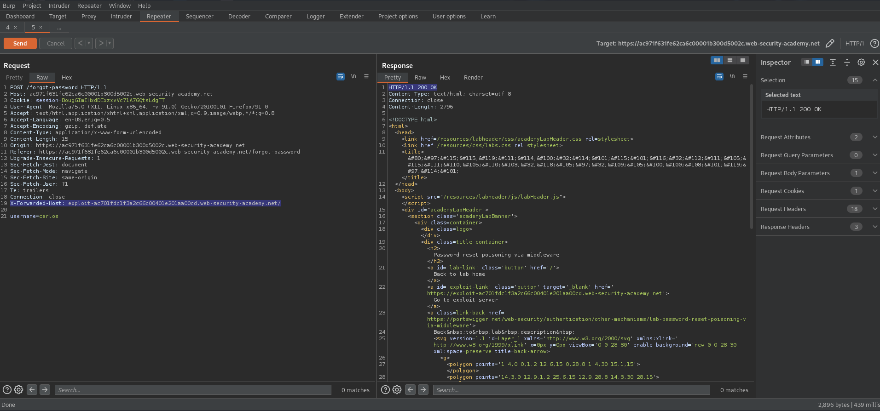
Task: Select Repeater sub-tab 4
Action: click(x=7, y=27)
